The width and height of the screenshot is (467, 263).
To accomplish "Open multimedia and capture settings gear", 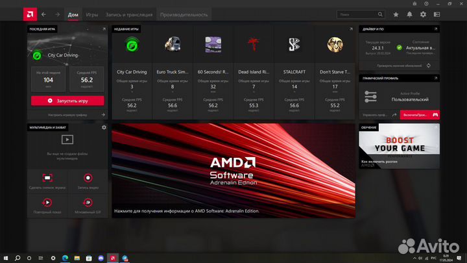I will pyautogui.click(x=104, y=127).
